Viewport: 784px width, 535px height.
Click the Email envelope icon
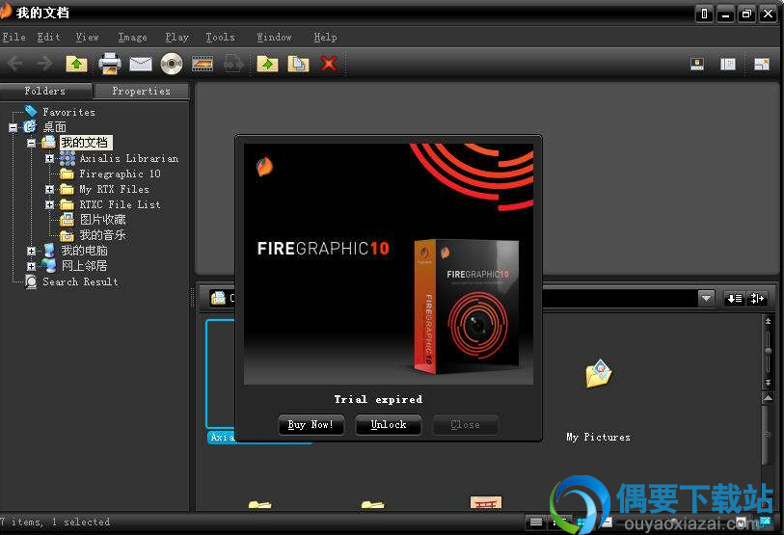pyautogui.click(x=141, y=64)
